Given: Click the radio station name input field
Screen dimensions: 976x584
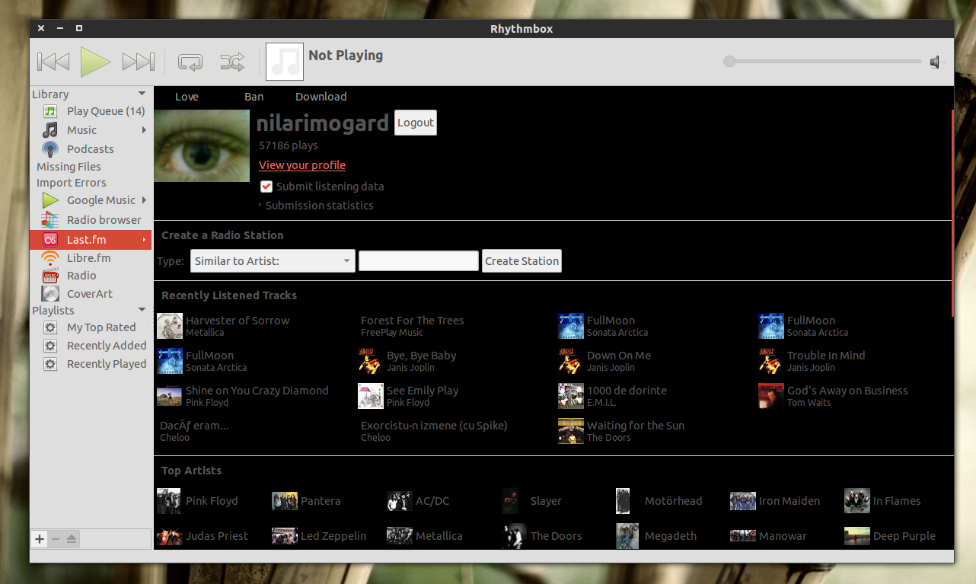Looking at the screenshot, I should pyautogui.click(x=419, y=261).
